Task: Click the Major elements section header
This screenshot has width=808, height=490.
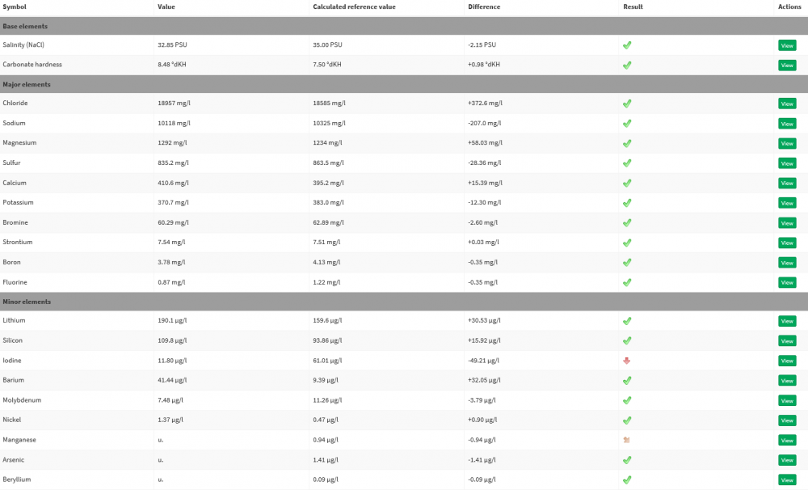Action: pyautogui.click(x=27, y=84)
